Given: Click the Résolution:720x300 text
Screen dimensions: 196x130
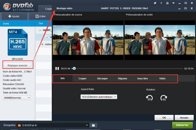Looking at the screenshot, I should pyautogui.click(x=13, y=84).
